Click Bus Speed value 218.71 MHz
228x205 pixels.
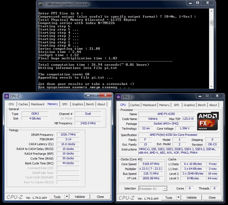point(151,173)
